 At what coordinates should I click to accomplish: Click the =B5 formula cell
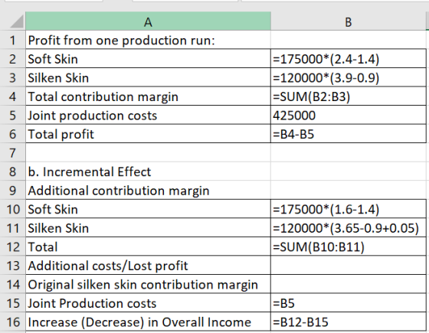tap(349, 303)
